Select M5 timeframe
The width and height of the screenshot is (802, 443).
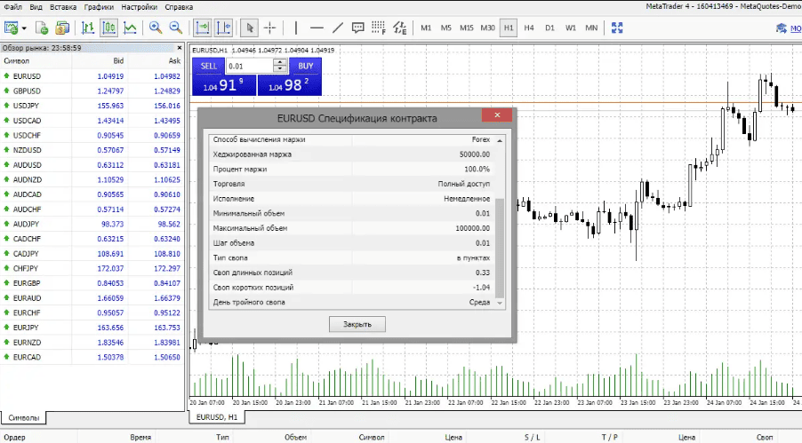(x=446, y=28)
